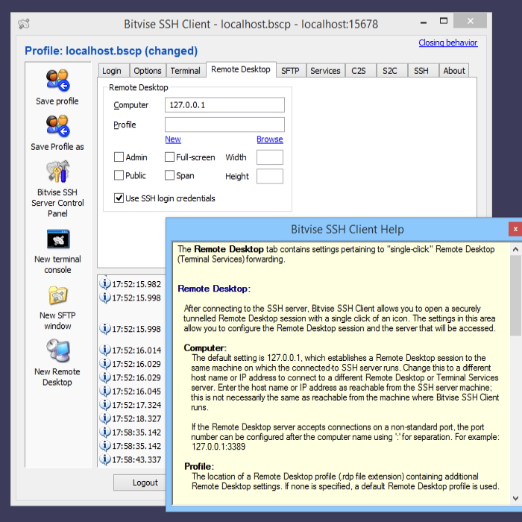Enable the Admin checkbox

click(x=119, y=157)
